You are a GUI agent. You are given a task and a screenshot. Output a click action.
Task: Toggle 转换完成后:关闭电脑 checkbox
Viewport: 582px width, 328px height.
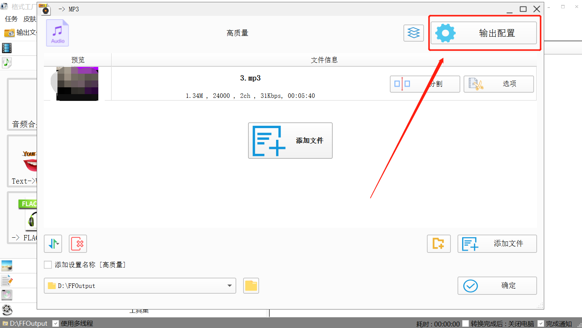pos(466,323)
